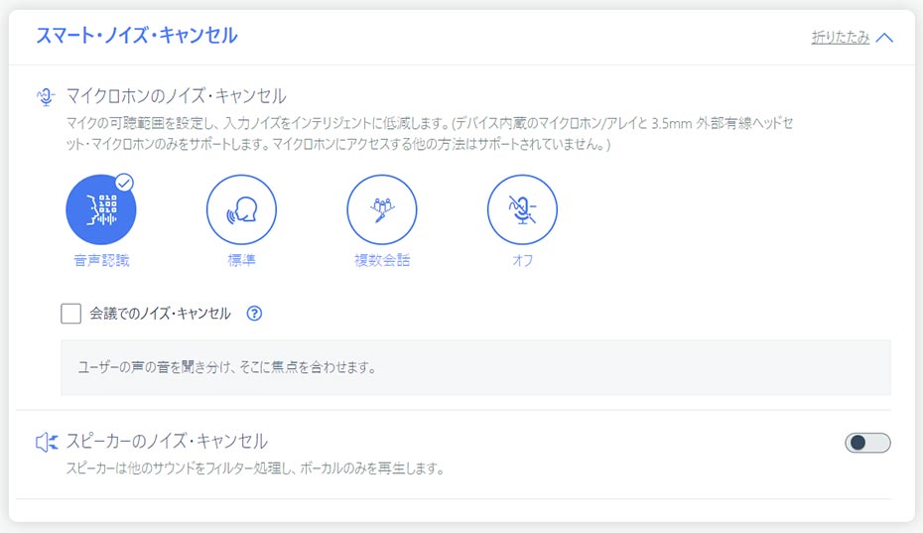Open the help question mark beside 会議でのノイズ・キャンセル
Viewport: 923px width, 533px height.
[x=254, y=314]
